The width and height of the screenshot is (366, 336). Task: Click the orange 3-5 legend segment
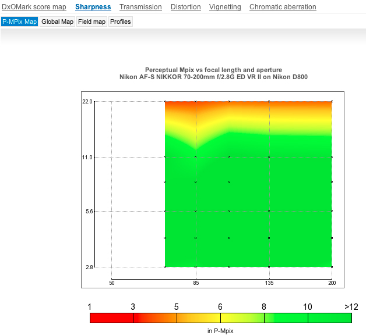155,318
